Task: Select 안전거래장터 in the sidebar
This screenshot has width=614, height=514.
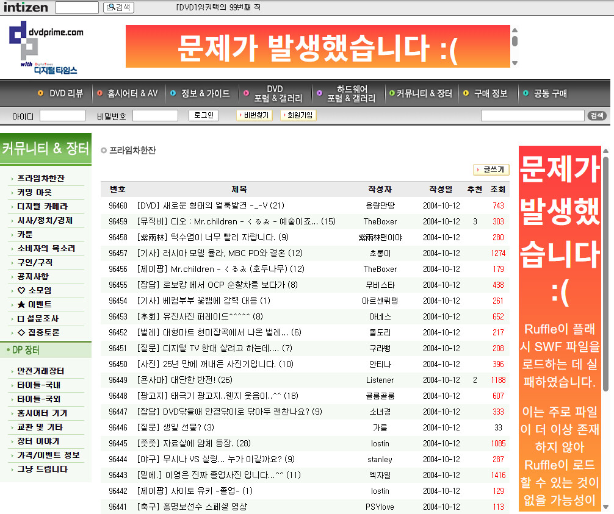Action: [41, 371]
